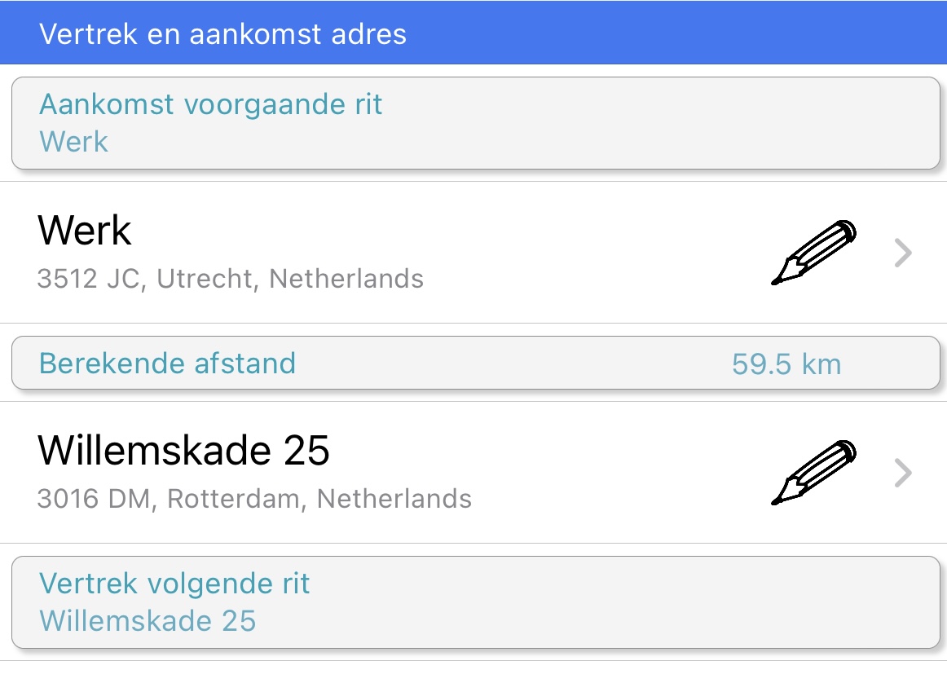Tap the 59.5 km distance value
The width and height of the screenshot is (947, 683).
786,364
